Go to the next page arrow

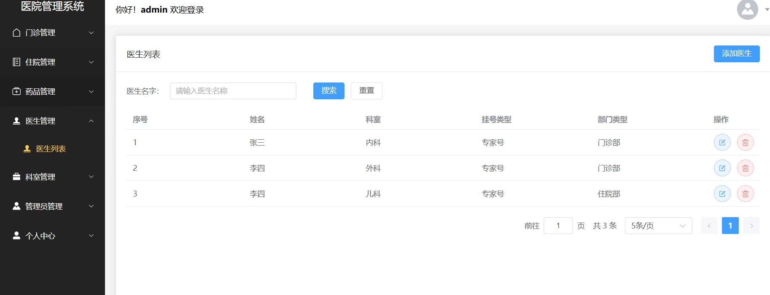pos(751,226)
